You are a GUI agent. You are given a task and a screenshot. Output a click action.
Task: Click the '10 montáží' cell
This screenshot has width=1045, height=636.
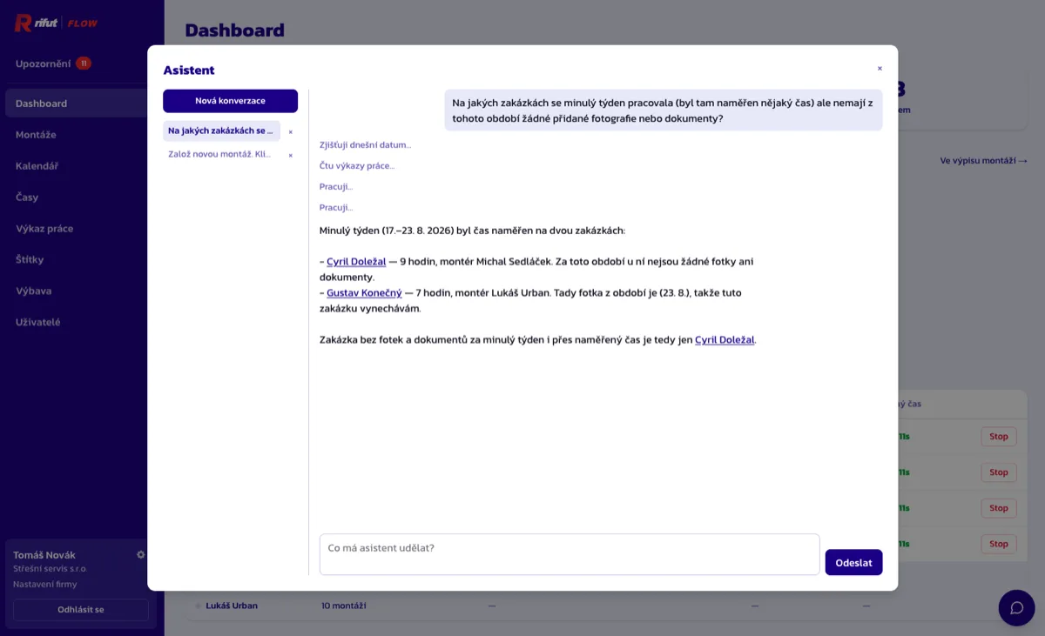[343, 606]
